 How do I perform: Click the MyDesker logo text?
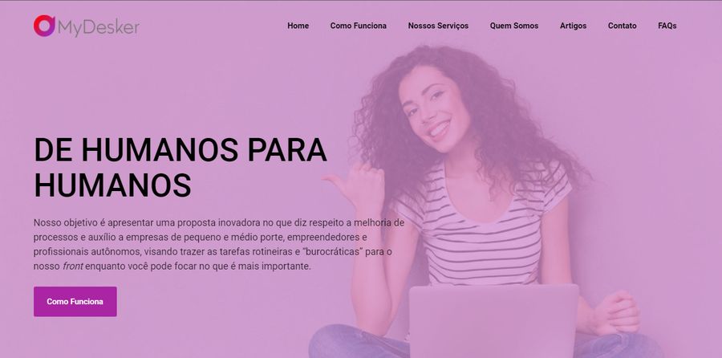99,27
